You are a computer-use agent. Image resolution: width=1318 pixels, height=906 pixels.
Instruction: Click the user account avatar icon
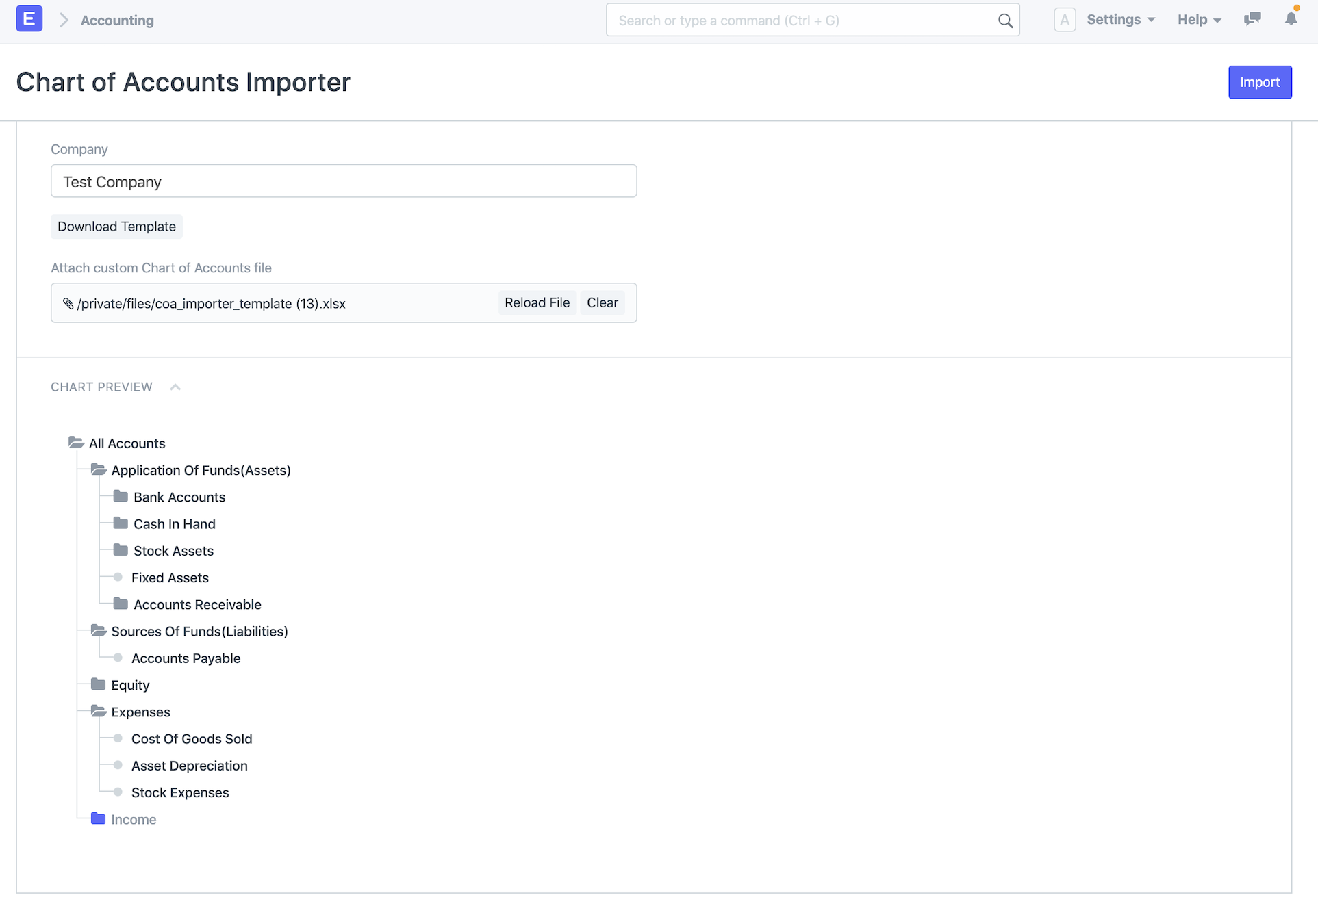[x=1065, y=19]
